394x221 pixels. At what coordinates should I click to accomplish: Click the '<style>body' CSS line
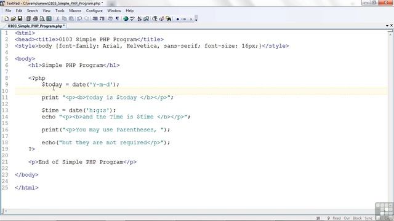[152, 46]
